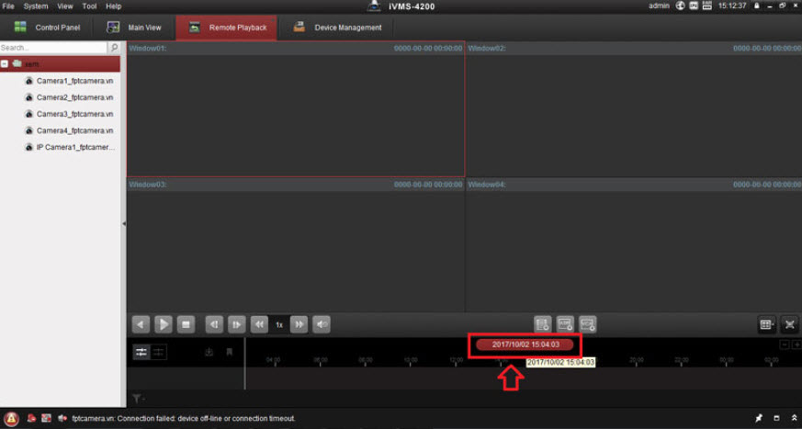Open the Device Management tab

[x=338, y=28]
